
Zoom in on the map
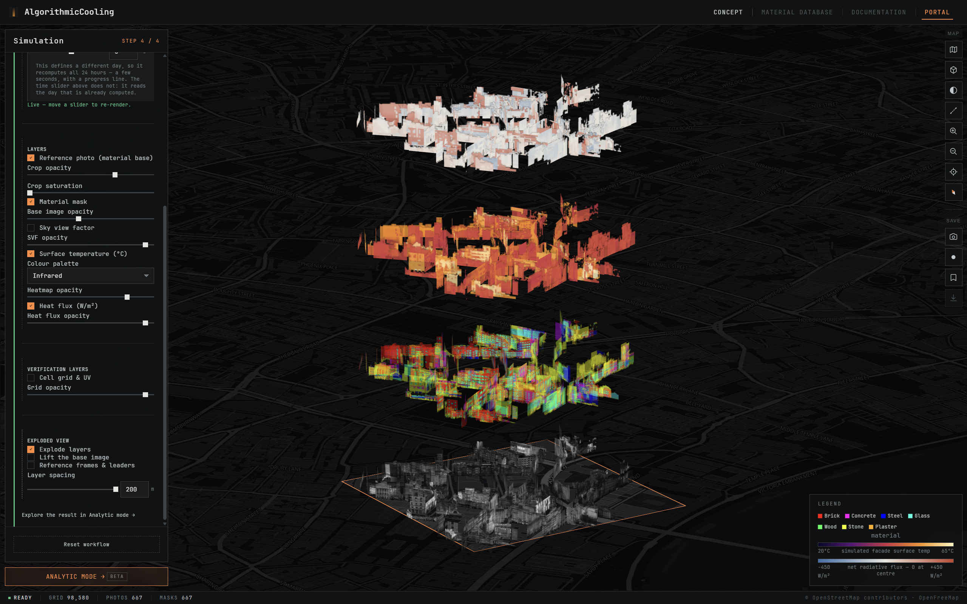point(953,131)
